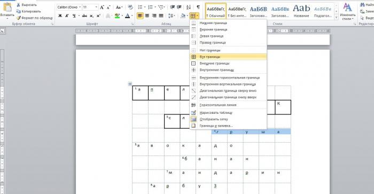Viewport: 374px width, 194px height.
Task: Open the Calibri font name dropdown
Action: 80,7
